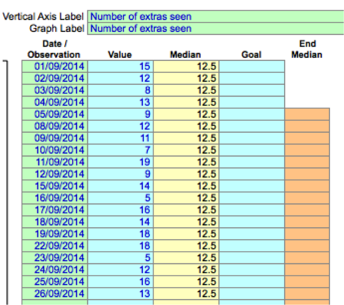Image resolution: width=344 pixels, height=305 pixels.
Task: Click the 'Vertical Axis Label' caption text
Action: coord(43,17)
